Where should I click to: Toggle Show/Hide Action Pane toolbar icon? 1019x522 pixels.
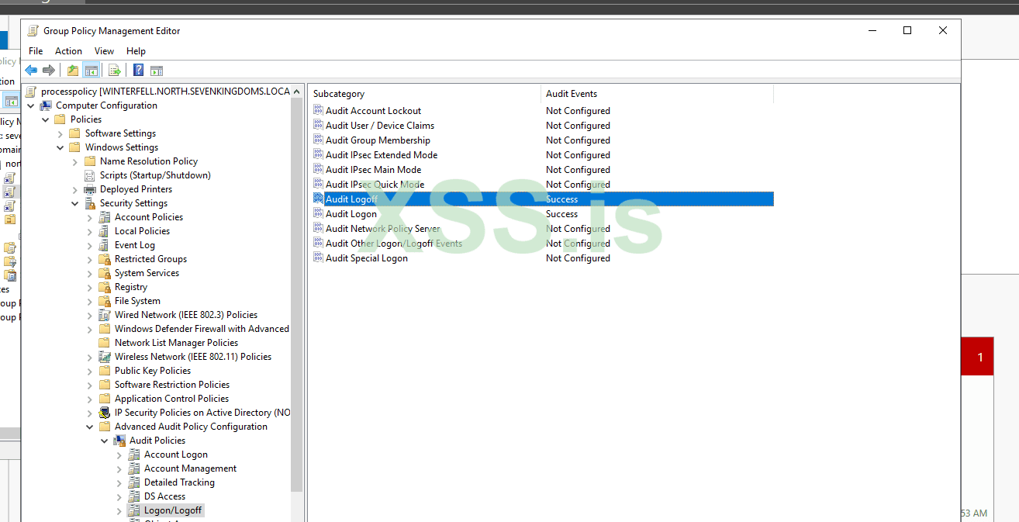pos(157,71)
